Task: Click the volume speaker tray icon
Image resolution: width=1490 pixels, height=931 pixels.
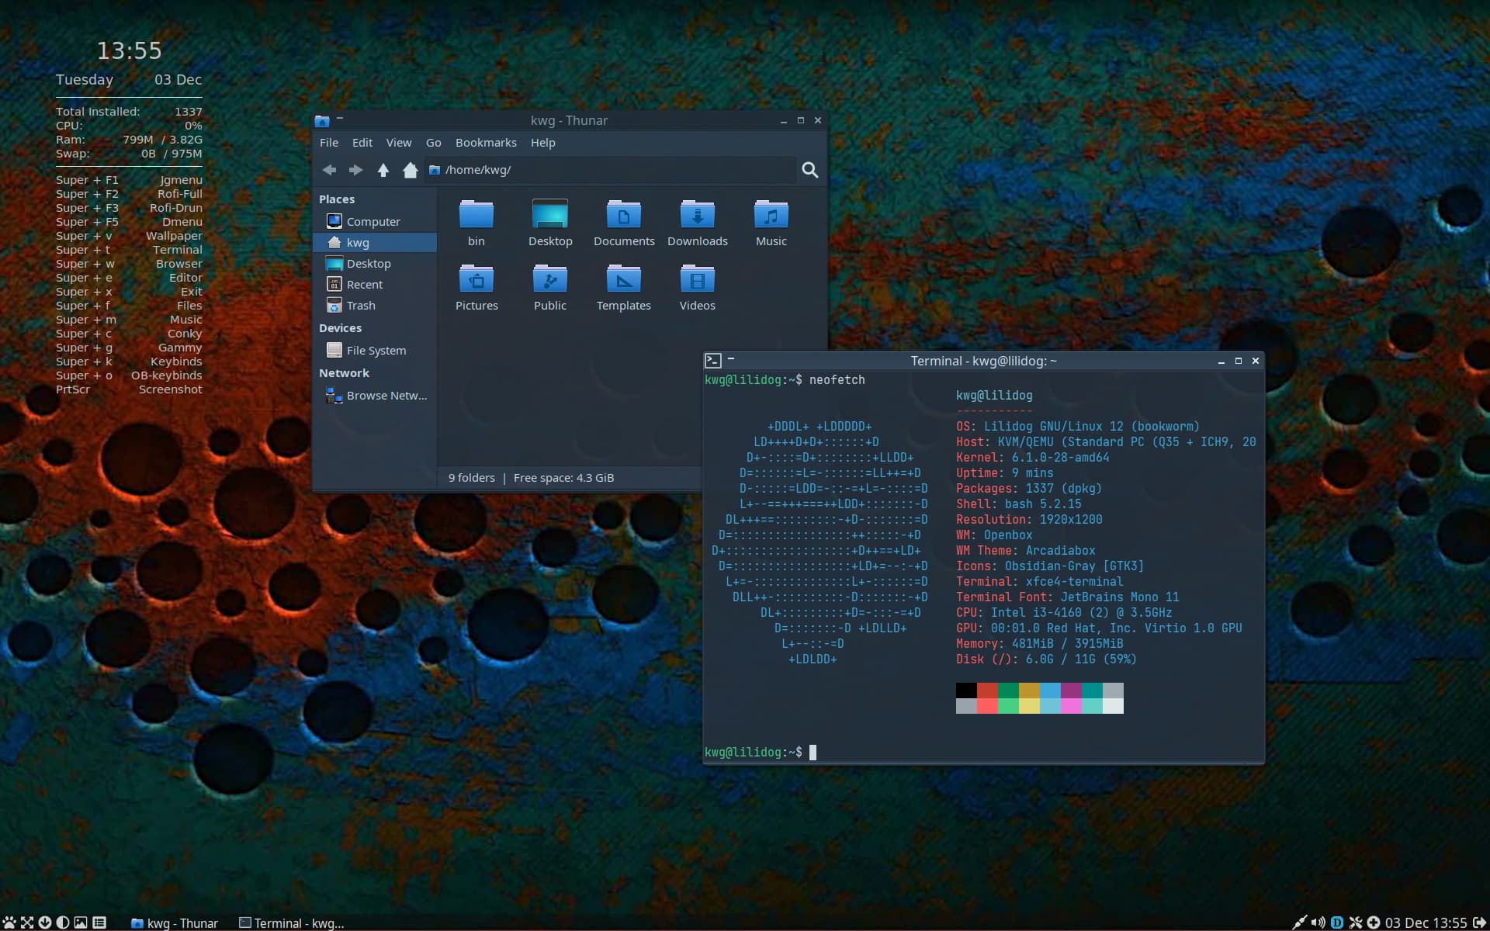Action: tap(1318, 922)
